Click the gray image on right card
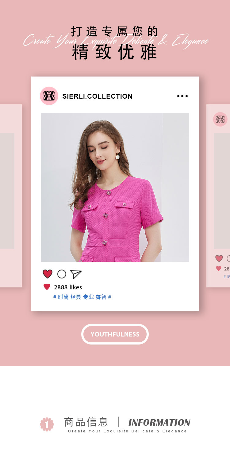The height and width of the screenshot is (449, 230). click(222, 191)
